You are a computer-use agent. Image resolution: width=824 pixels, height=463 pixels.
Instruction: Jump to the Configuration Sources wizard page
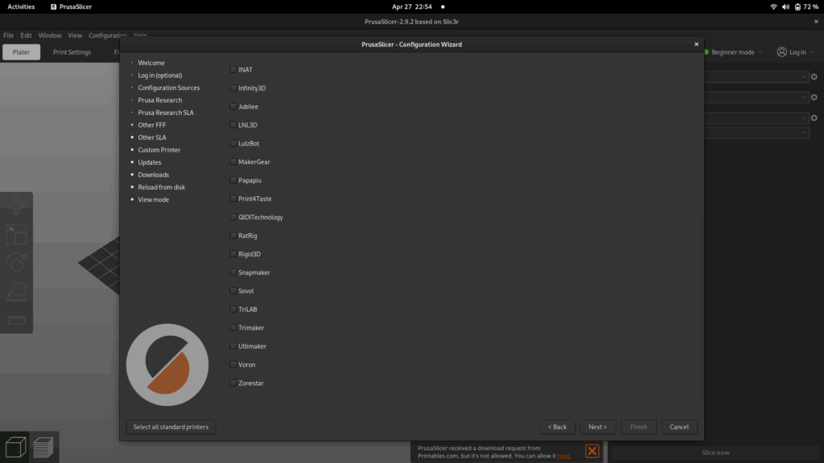[x=169, y=88]
